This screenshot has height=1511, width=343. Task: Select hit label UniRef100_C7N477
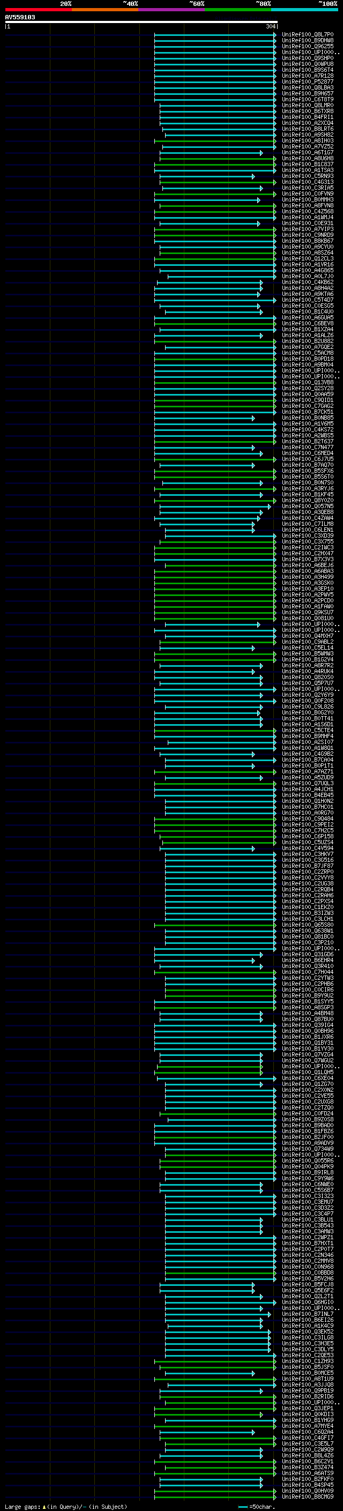[x=307, y=448]
